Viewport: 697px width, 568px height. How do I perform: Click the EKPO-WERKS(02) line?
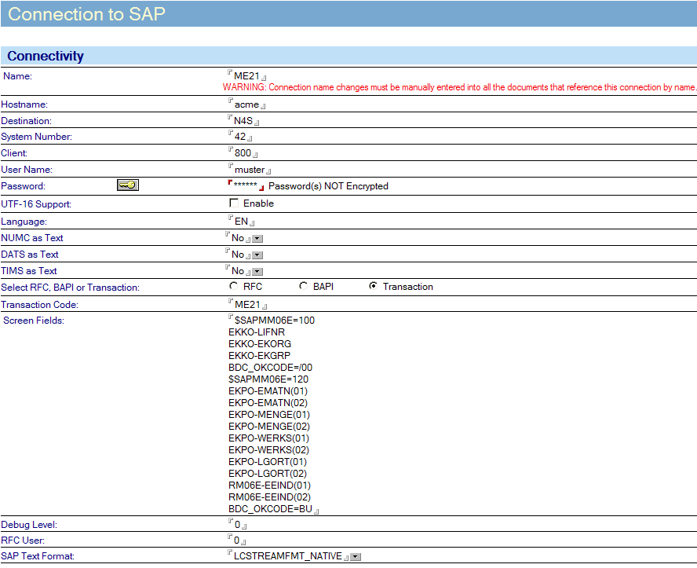pyautogui.click(x=268, y=450)
